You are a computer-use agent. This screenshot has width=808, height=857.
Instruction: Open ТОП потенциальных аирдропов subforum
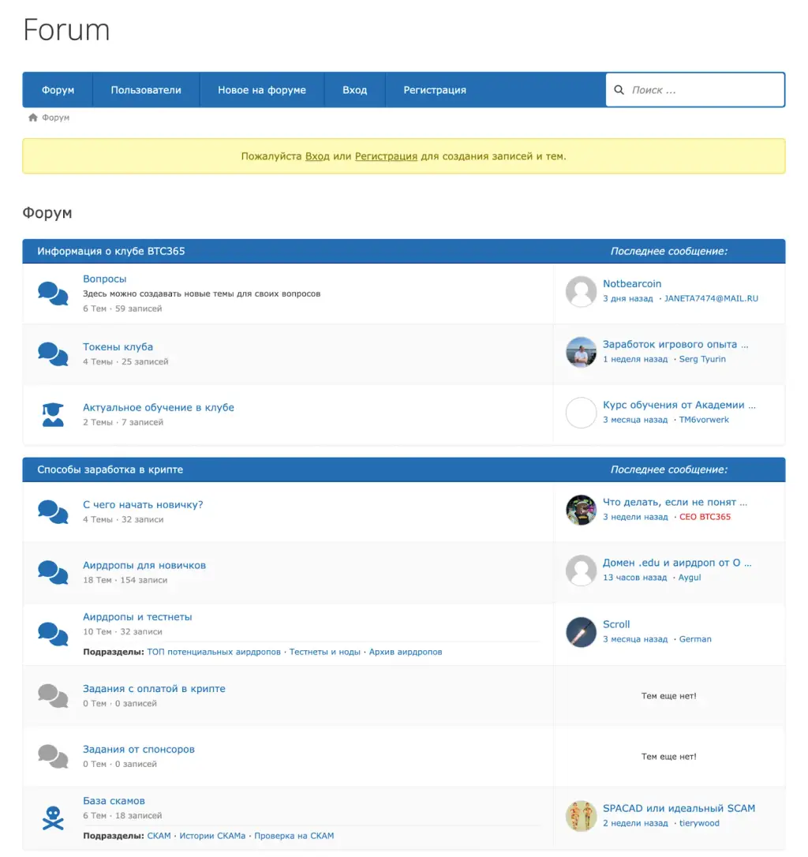214,652
